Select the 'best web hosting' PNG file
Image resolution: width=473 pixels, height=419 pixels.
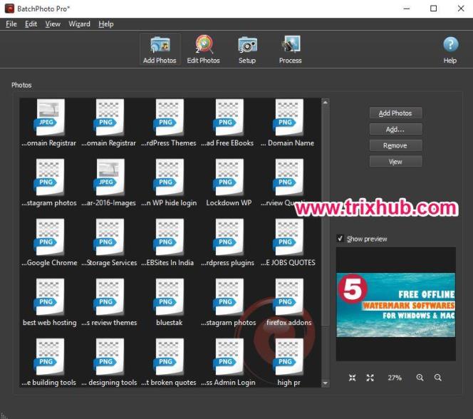tap(49, 303)
